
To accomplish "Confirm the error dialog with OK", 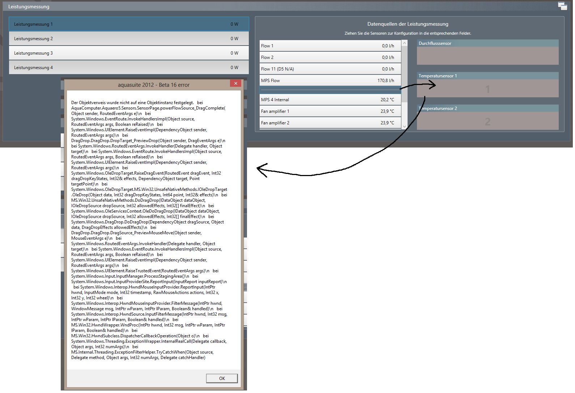I will pos(222,378).
